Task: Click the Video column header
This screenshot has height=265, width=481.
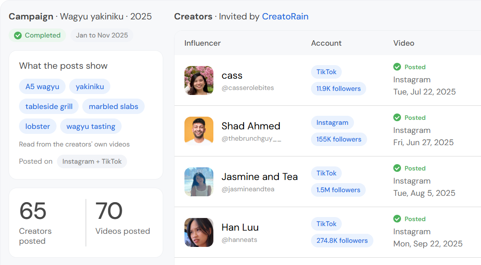Action: pos(404,43)
